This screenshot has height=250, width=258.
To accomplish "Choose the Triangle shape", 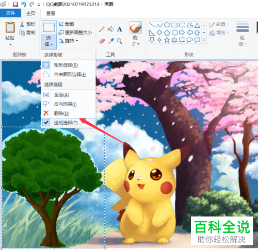I will (x=197, y=25).
